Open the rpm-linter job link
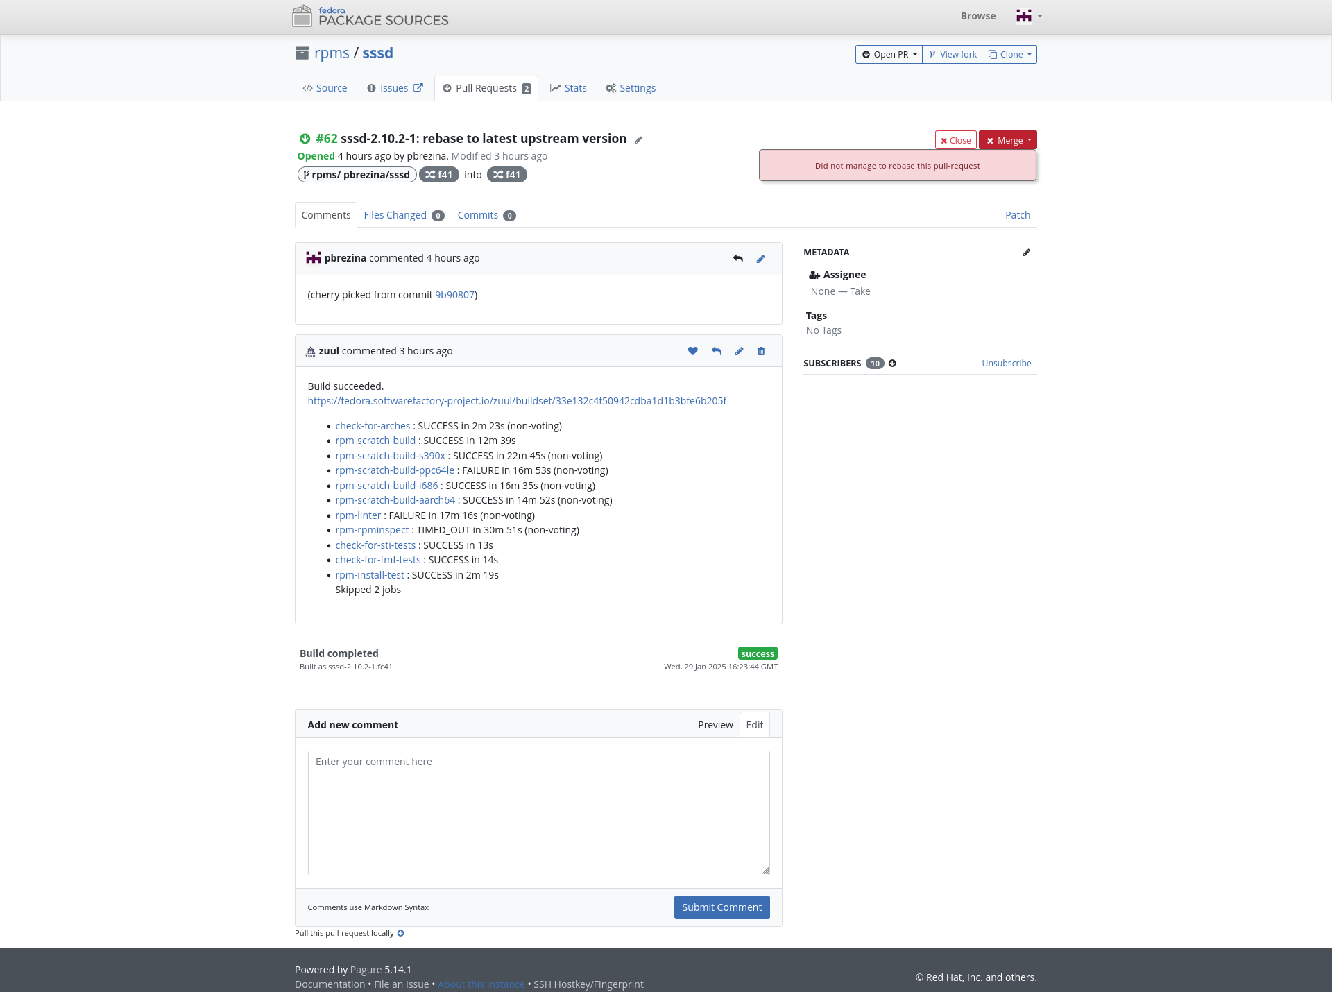Viewport: 1332px width, 992px height. (x=358, y=515)
